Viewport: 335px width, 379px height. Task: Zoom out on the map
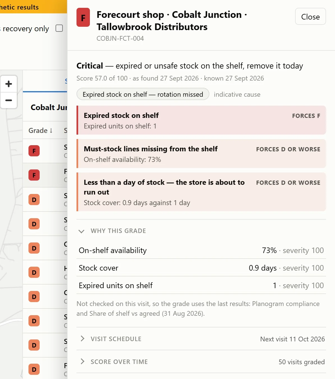coord(9,100)
